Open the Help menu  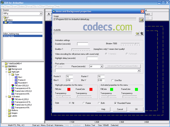click(x=58, y=6)
